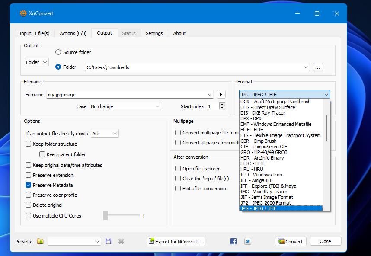The height and width of the screenshot is (256, 371).
Task: Select DPX - DPX format
Action: tap(281, 118)
